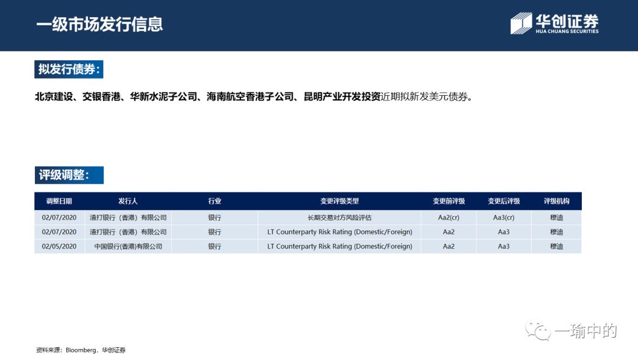Viewport: 638px width, 359px height.
Task: Click the 变更评级类型 column header
Action: (339, 201)
